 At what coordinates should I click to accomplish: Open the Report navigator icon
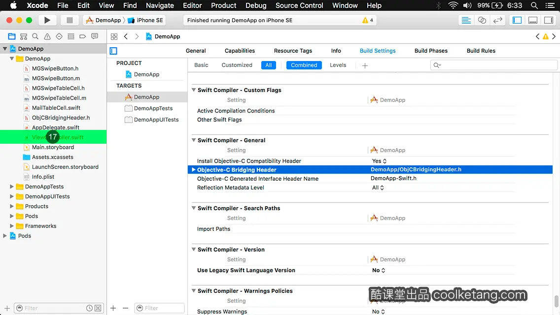click(95, 36)
